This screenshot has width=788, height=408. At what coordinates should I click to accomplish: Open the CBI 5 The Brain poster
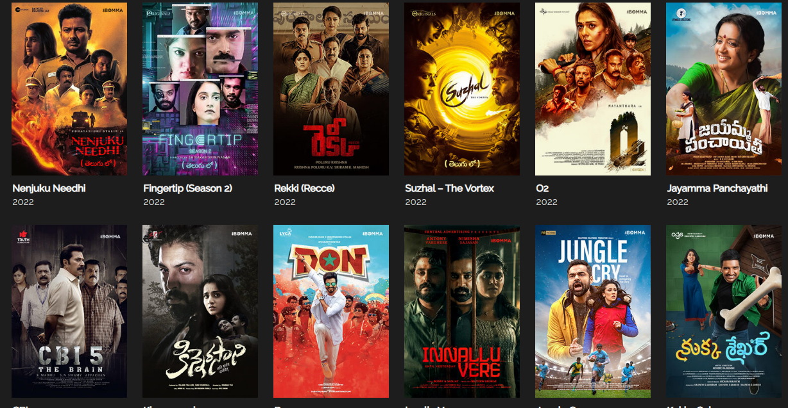(69, 311)
